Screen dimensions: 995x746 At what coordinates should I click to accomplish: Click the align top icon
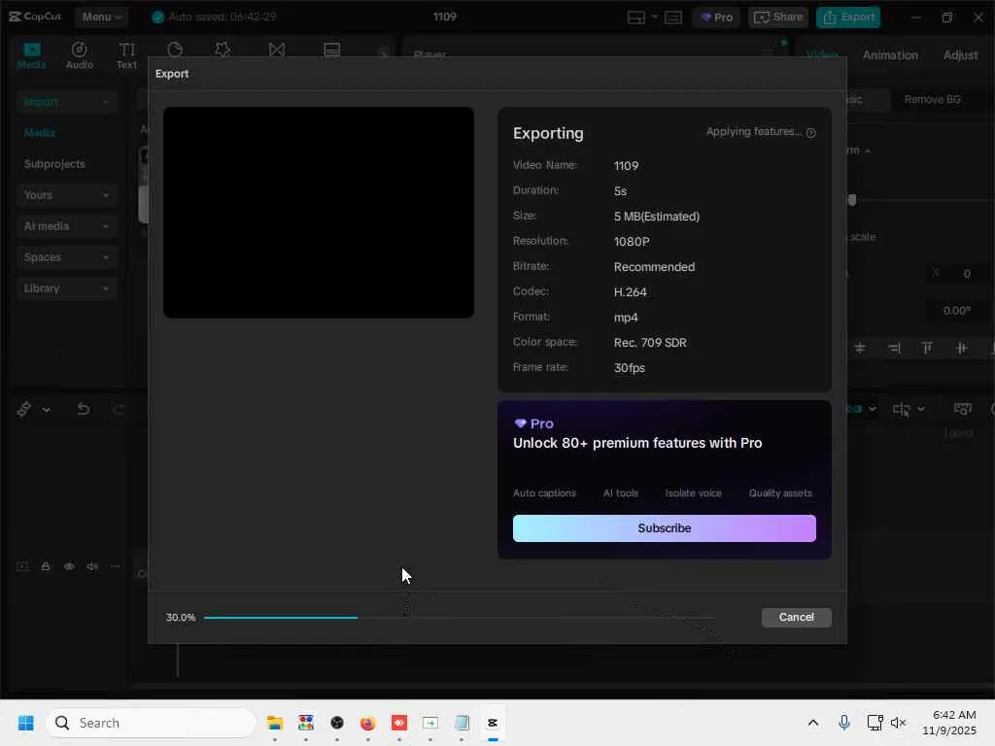click(927, 348)
